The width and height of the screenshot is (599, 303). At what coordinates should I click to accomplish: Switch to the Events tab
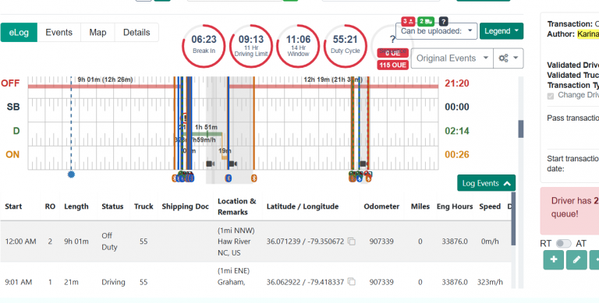[x=58, y=33]
